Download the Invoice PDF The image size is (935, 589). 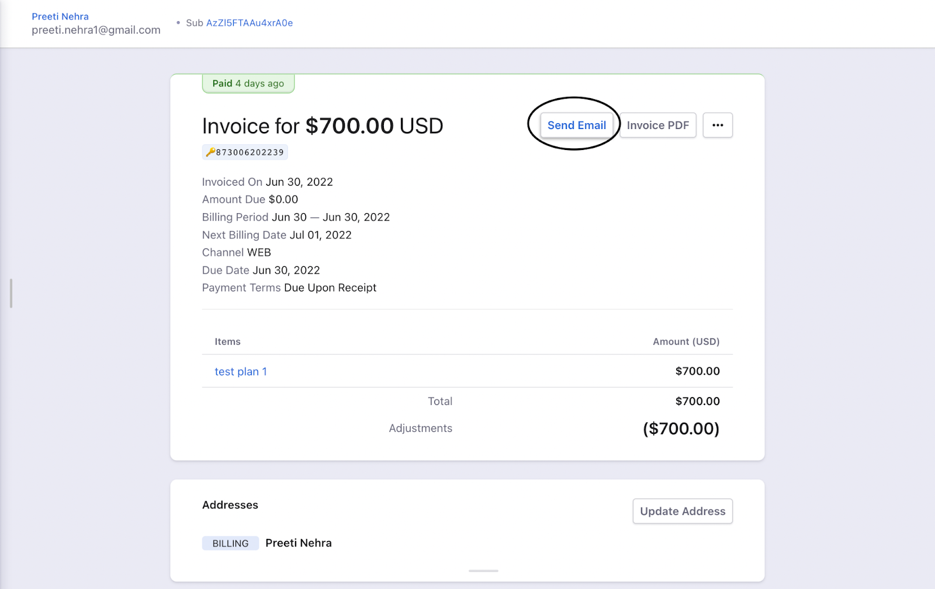[x=657, y=126]
